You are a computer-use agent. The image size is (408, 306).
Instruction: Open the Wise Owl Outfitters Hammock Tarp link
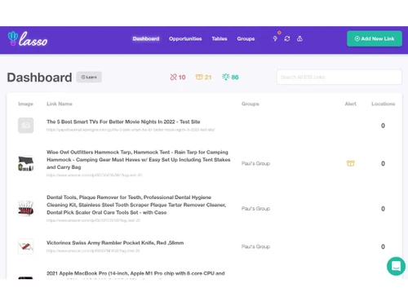[x=139, y=160]
